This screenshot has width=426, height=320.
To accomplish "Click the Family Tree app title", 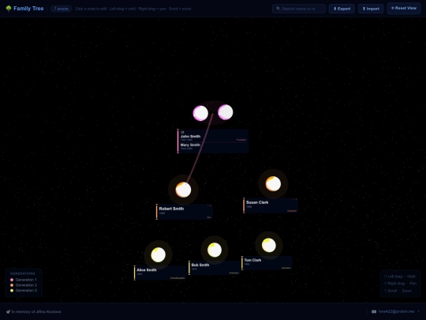I will 28,9.
